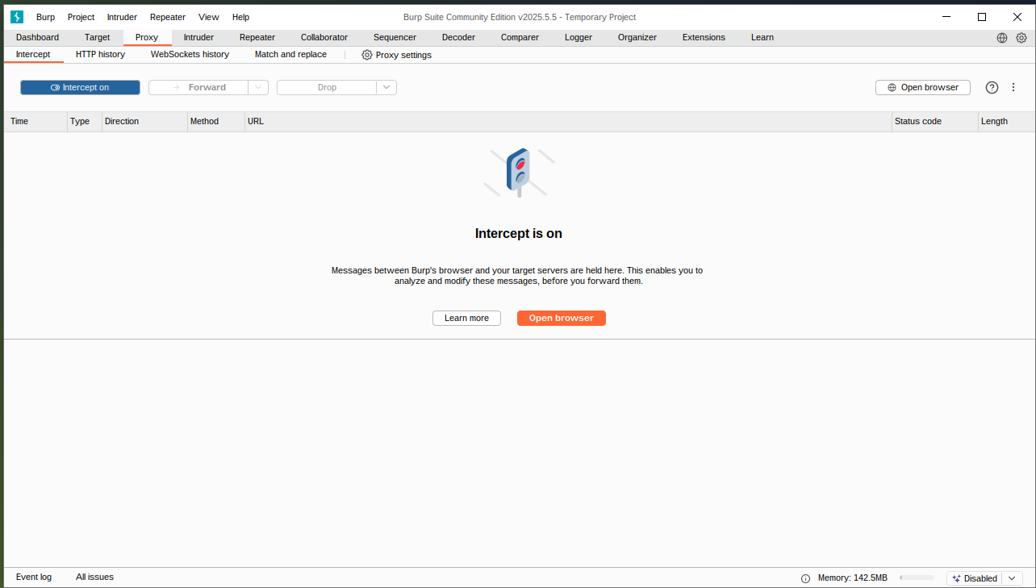
Task: Open the HTTP history sub-tab
Action: [x=100, y=55]
